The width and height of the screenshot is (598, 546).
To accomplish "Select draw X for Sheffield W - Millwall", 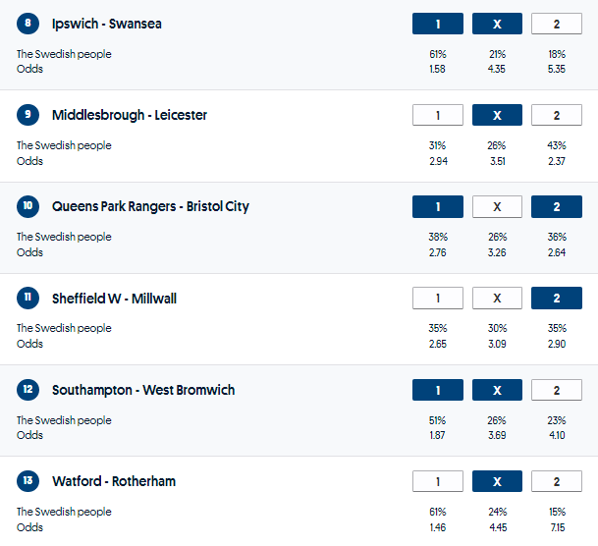I will pyautogui.click(x=497, y=299).
